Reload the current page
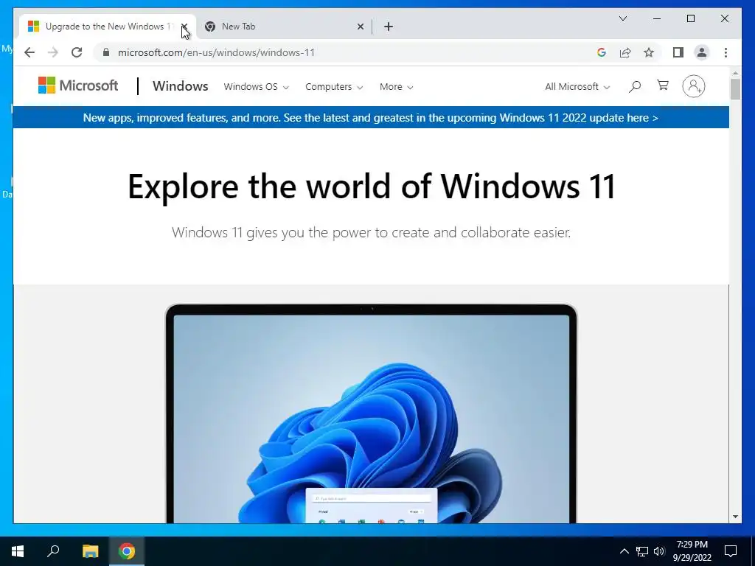This screenshot has width=755, height=566. click(x=77, y=52)
